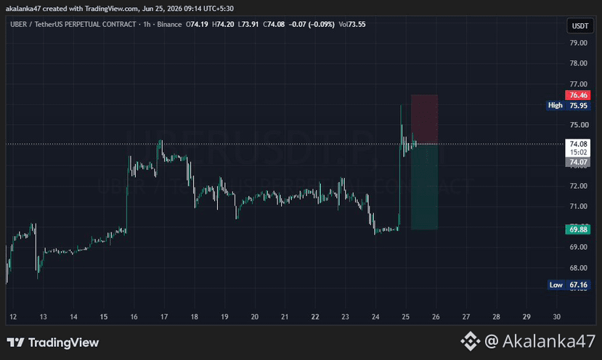Click the High 75.95 price label
Image resolution: width=602 pixels, height=360 pixels.
(x=568, y=105)
